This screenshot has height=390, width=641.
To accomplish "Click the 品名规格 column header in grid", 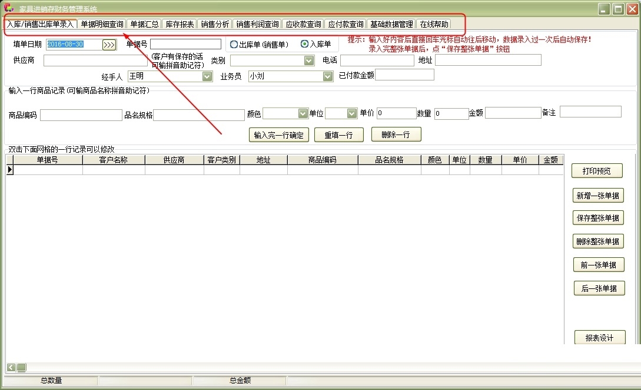I will tap(389, 160).
